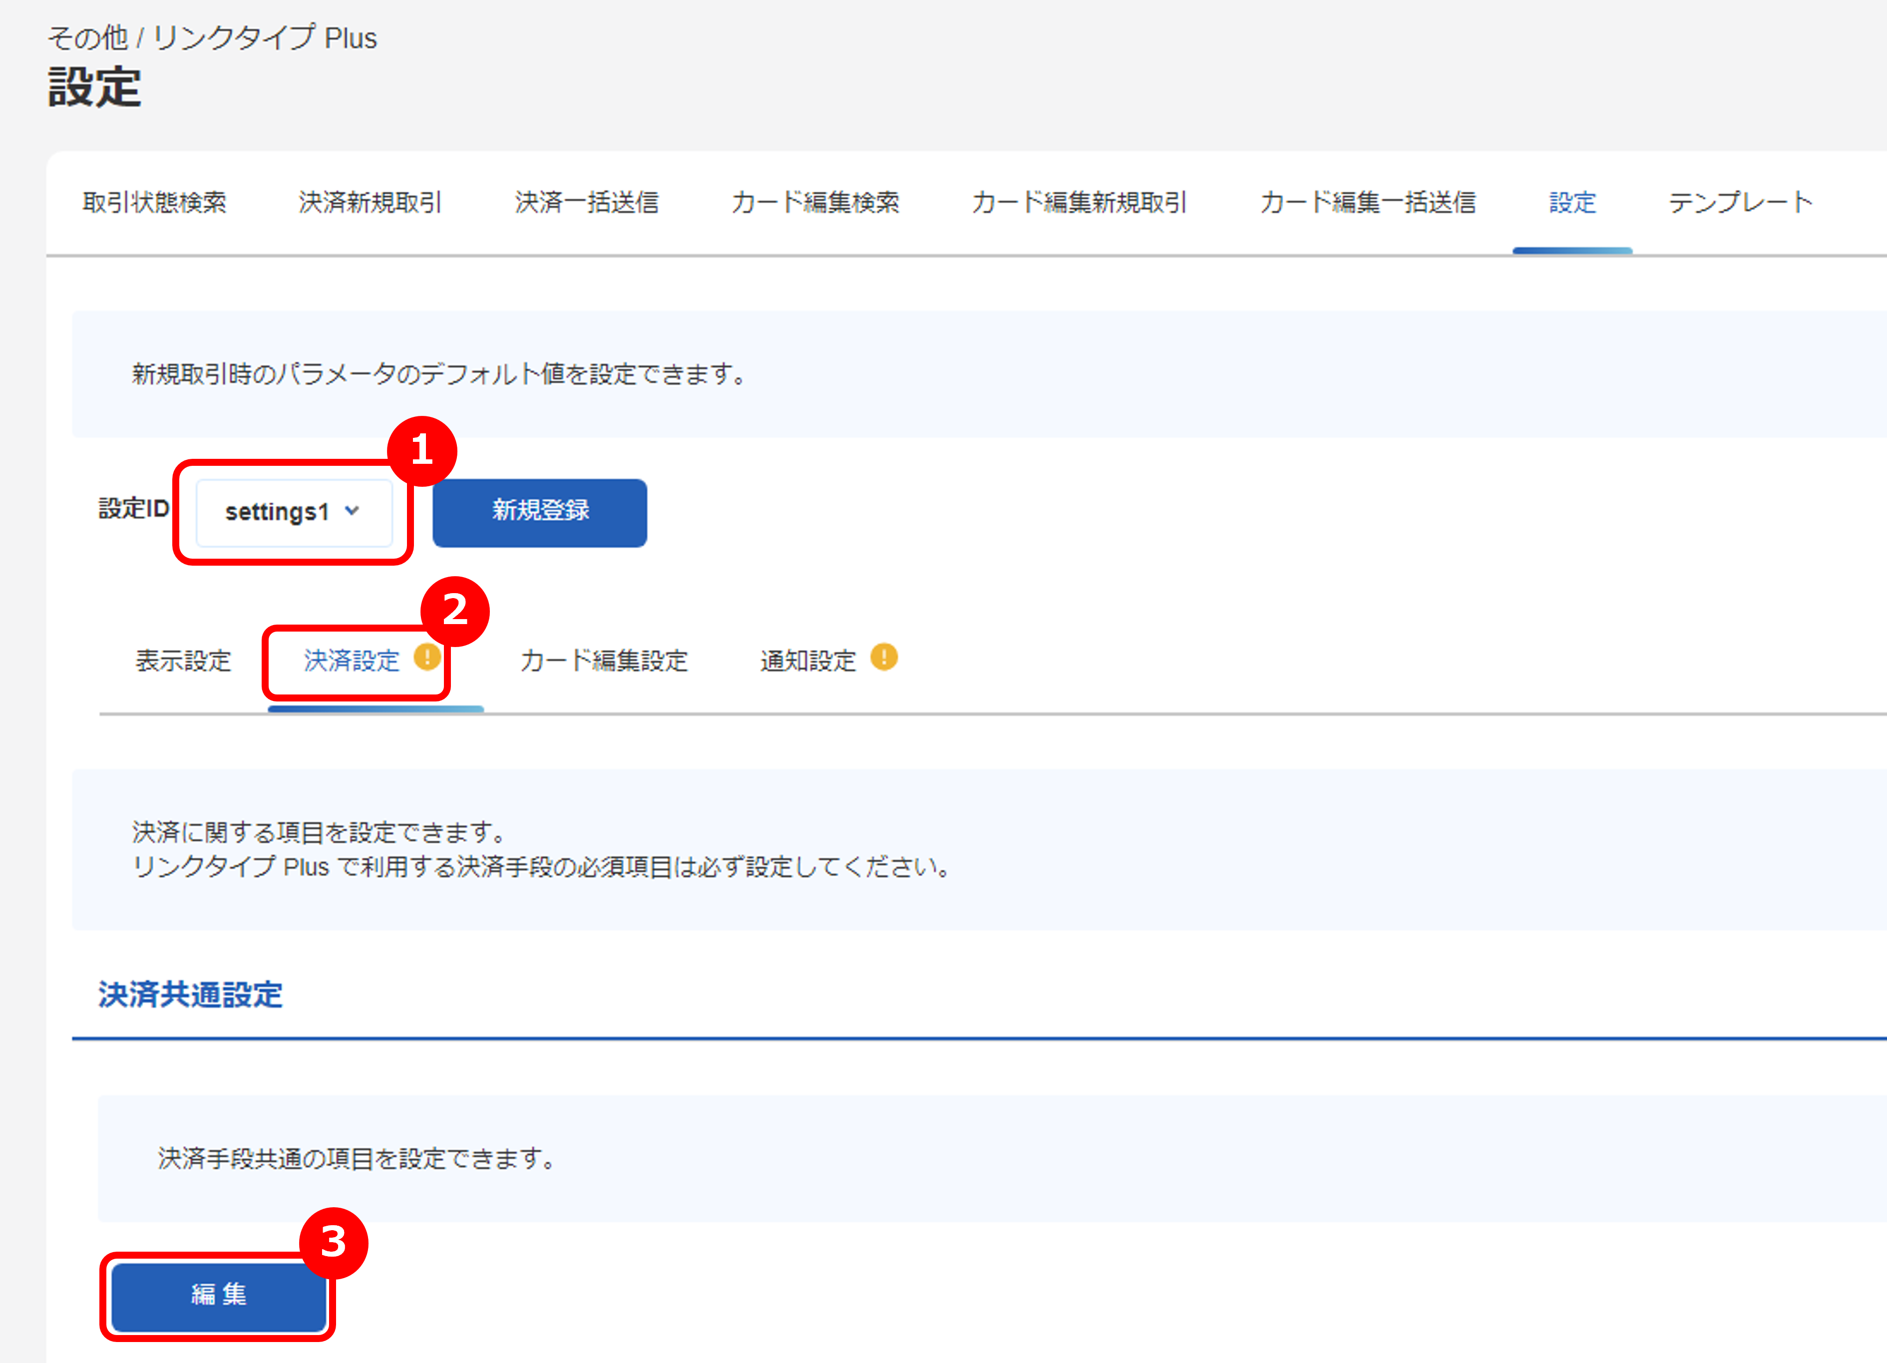Switch to 表示設定 sub-tab
Viewport: 1887px width, 1363px height.
pyautogui.click(x=183, y=662)
